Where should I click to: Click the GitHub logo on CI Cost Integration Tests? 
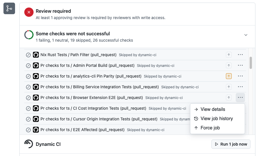click(36, 108)
